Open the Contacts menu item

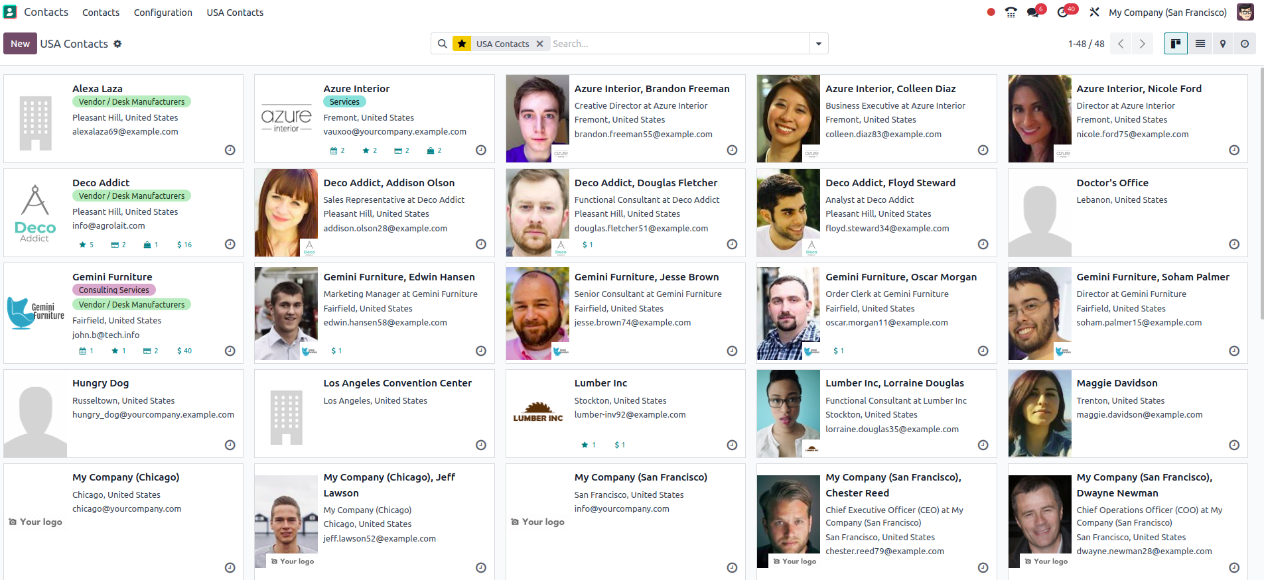[x=101, y=13]
